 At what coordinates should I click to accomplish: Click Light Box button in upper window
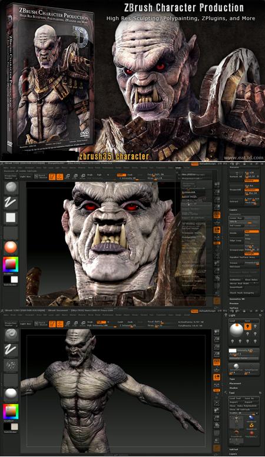coord(25,177)
